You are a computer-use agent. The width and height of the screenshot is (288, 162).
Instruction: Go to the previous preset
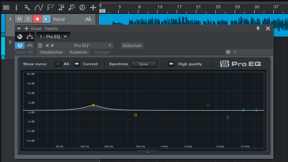[x=47, y=46]
